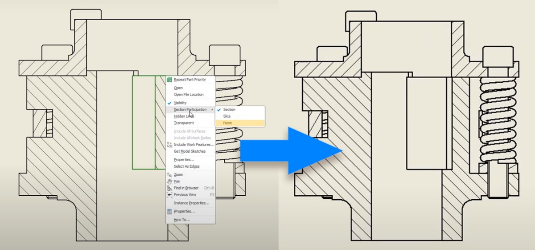Click the grayed Include All Mesh Bodies entry
This screenshot has width=535, height=250.
(x=190, y=138)
